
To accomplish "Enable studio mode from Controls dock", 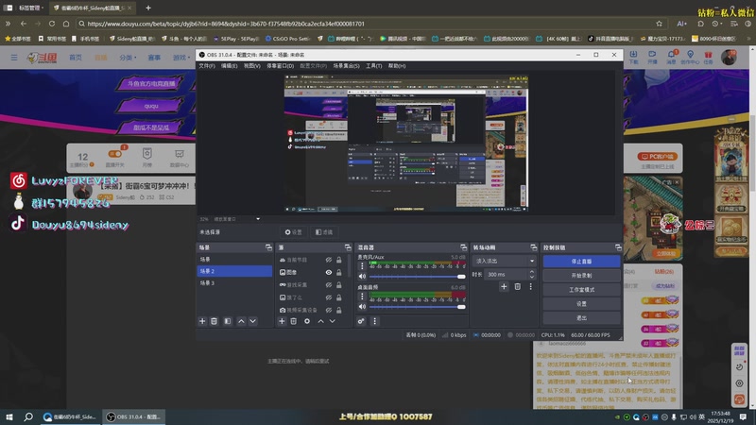I will 581,290.
